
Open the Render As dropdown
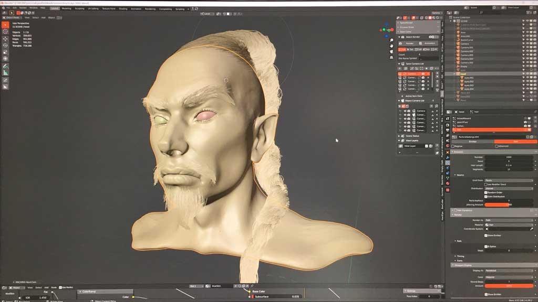point(509,220)
